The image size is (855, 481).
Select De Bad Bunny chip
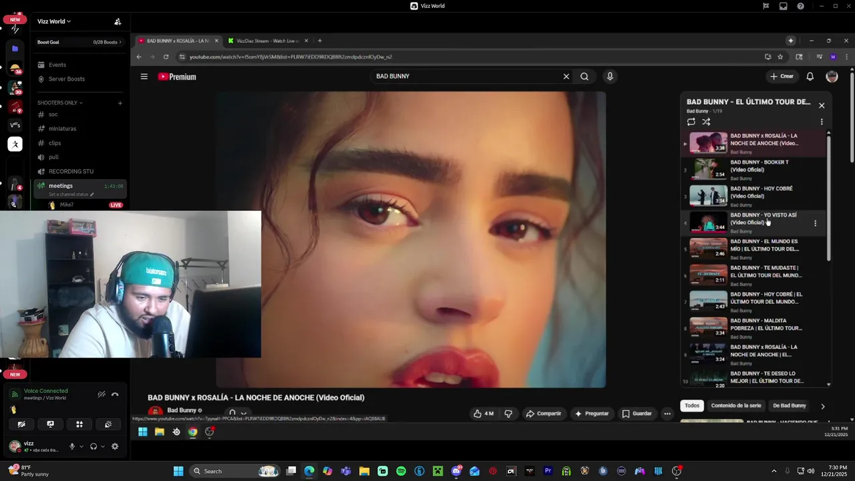[790, 406]
